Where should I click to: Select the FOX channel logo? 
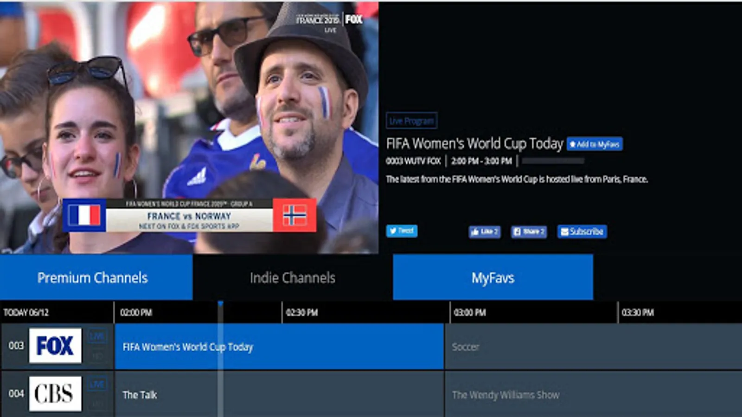[x=55, y=346]
